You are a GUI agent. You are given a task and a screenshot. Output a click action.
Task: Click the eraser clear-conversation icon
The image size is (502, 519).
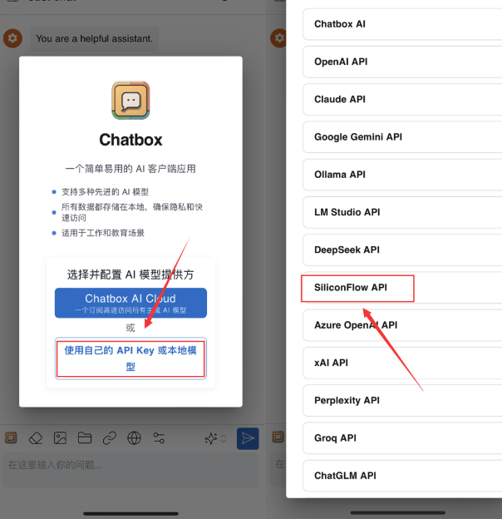coord(36,438)
